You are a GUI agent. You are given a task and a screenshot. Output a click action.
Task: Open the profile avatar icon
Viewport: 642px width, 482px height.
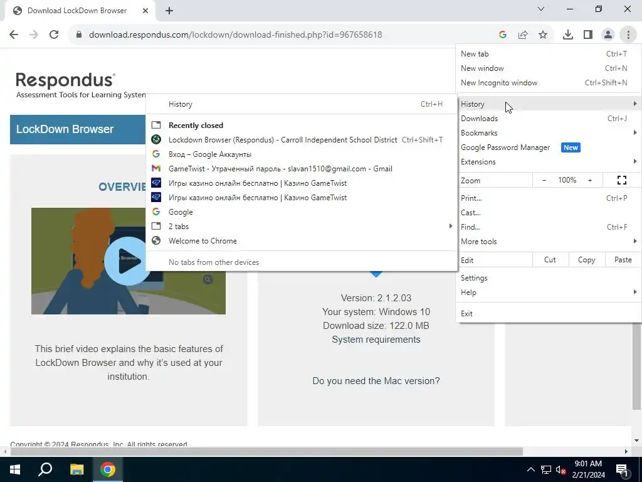pyautogui.click(x=608, y=35)
